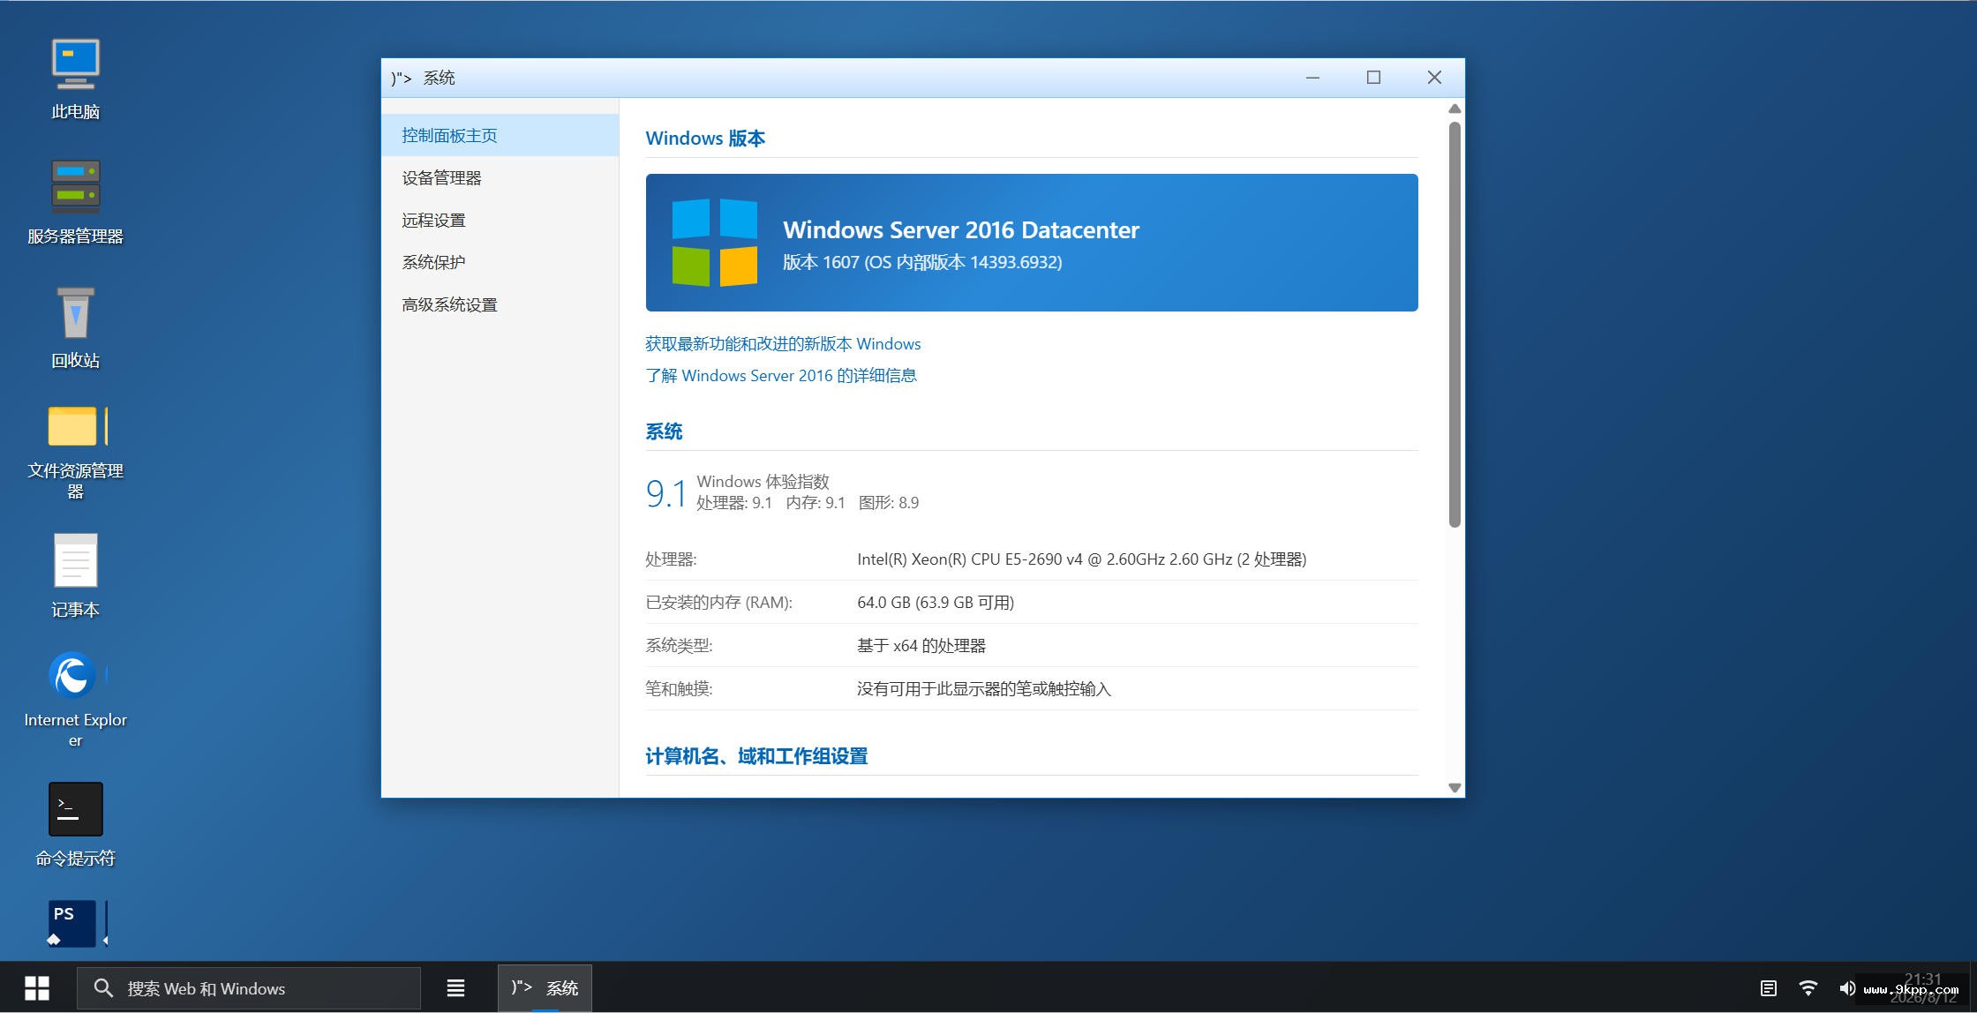
Task: Choose 系统保护 in the sidebar
Action: pyautogui.click(x=500, y=262)
